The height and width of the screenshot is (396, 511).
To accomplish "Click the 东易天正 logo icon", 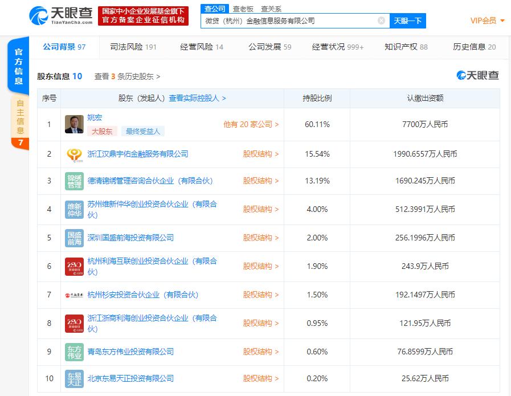I will pos(74,379).
